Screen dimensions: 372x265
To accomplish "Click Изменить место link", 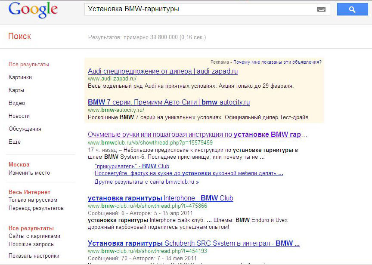I will pos(29,173).
